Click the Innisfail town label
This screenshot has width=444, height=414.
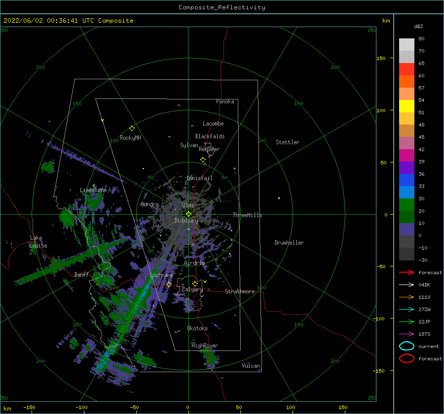click(x=199, y=178)
